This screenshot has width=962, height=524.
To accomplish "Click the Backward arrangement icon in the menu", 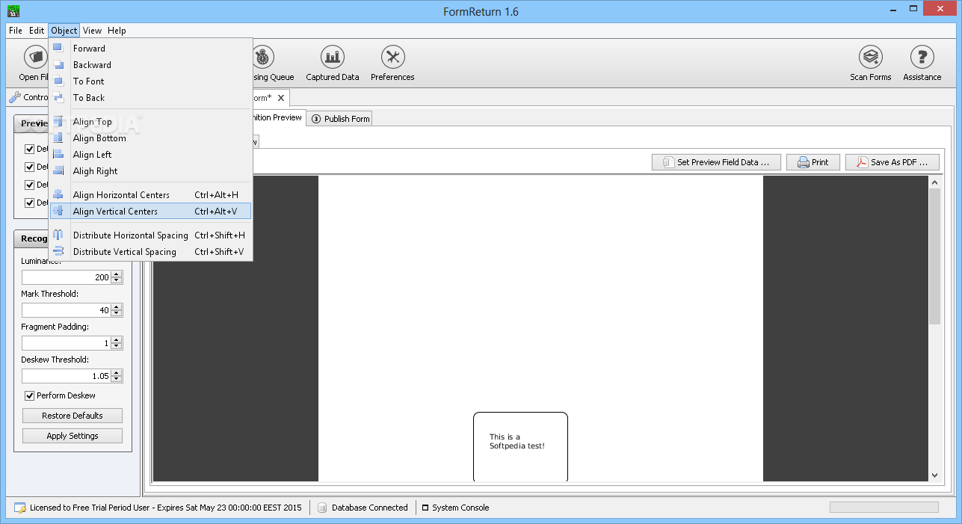I will tap(58, 65).
